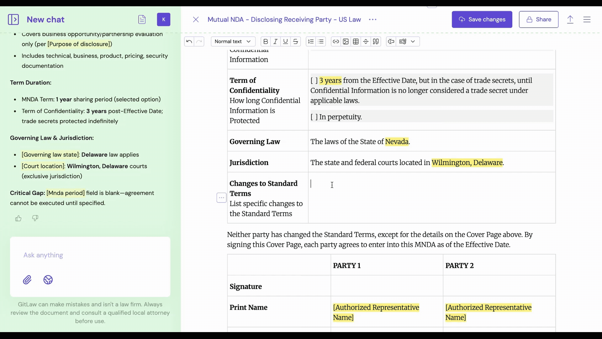
Task: Apply strikethrough formatting
Action: pyautogui.click(x=295, y=41)
